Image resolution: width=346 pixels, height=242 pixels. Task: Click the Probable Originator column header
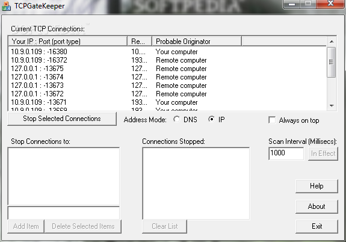(x=197, y=42)
